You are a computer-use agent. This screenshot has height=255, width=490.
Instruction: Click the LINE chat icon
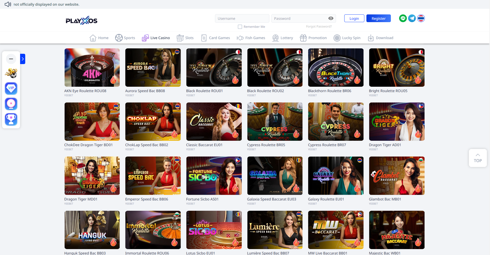coord(403,18)
